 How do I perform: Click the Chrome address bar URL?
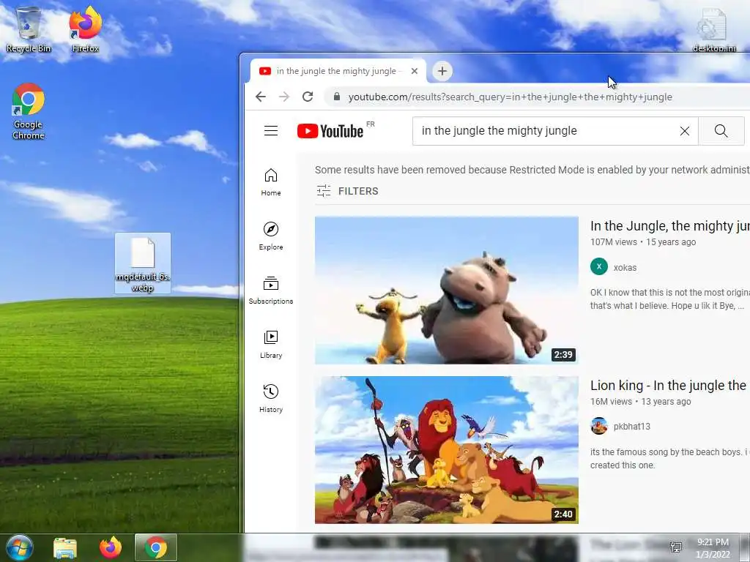[510, 97]
